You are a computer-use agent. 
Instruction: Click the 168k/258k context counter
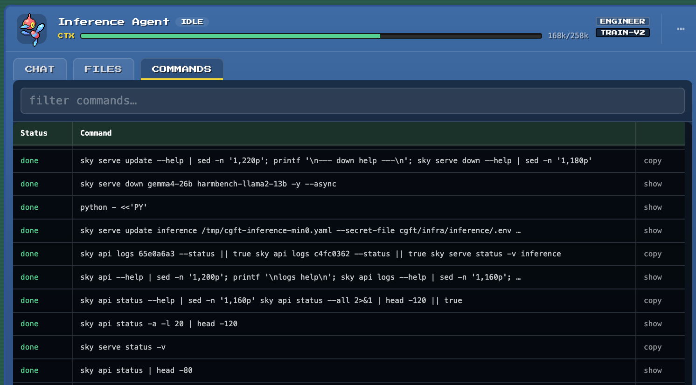[568, 36]
